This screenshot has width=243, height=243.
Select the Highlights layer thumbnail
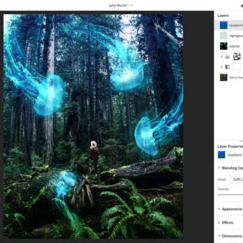(x=223, y=36)
